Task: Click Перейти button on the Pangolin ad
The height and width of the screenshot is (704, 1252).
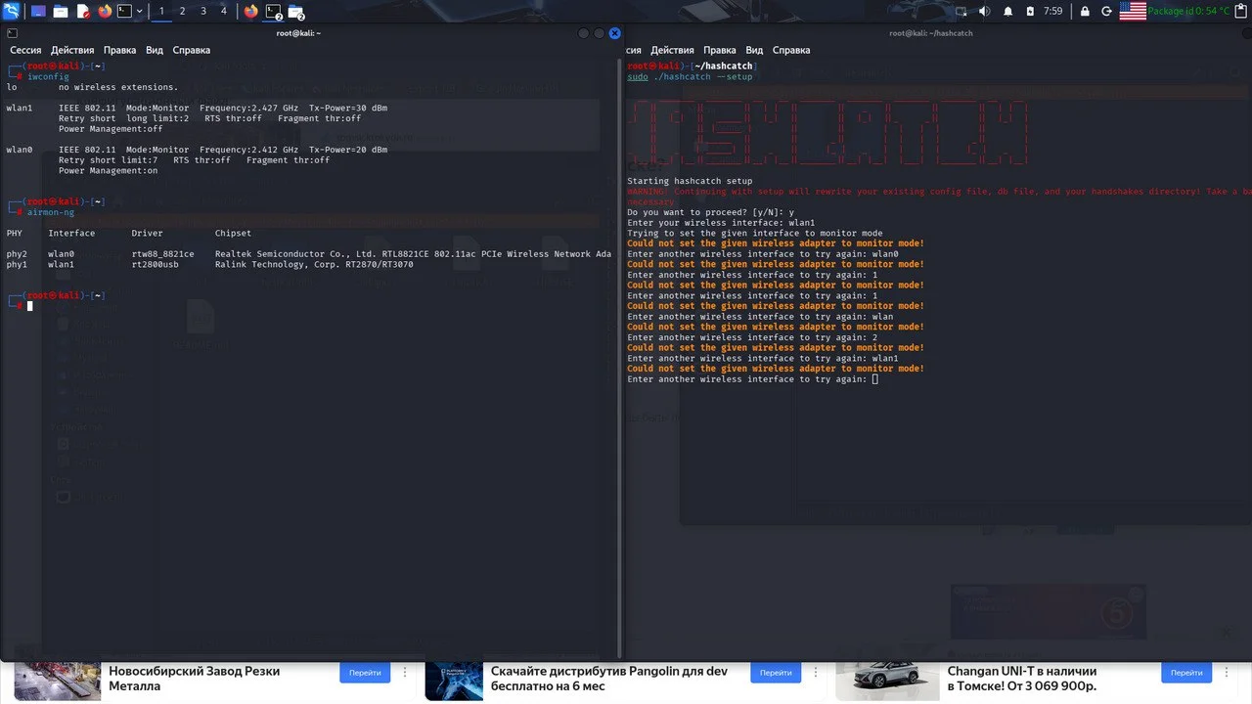Action: point(776,673)
